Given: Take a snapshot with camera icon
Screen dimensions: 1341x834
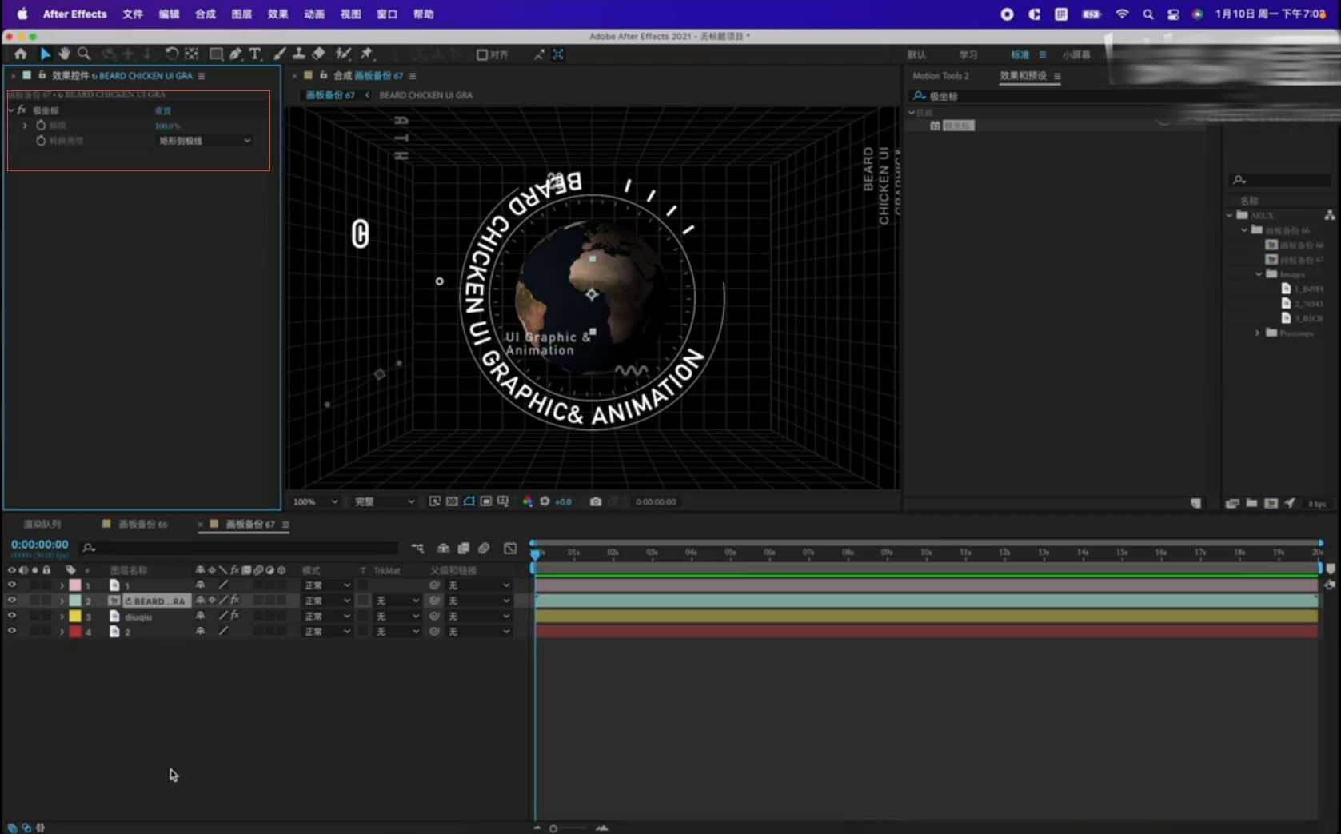Looking at the screenshot, I should click(596, 501).
